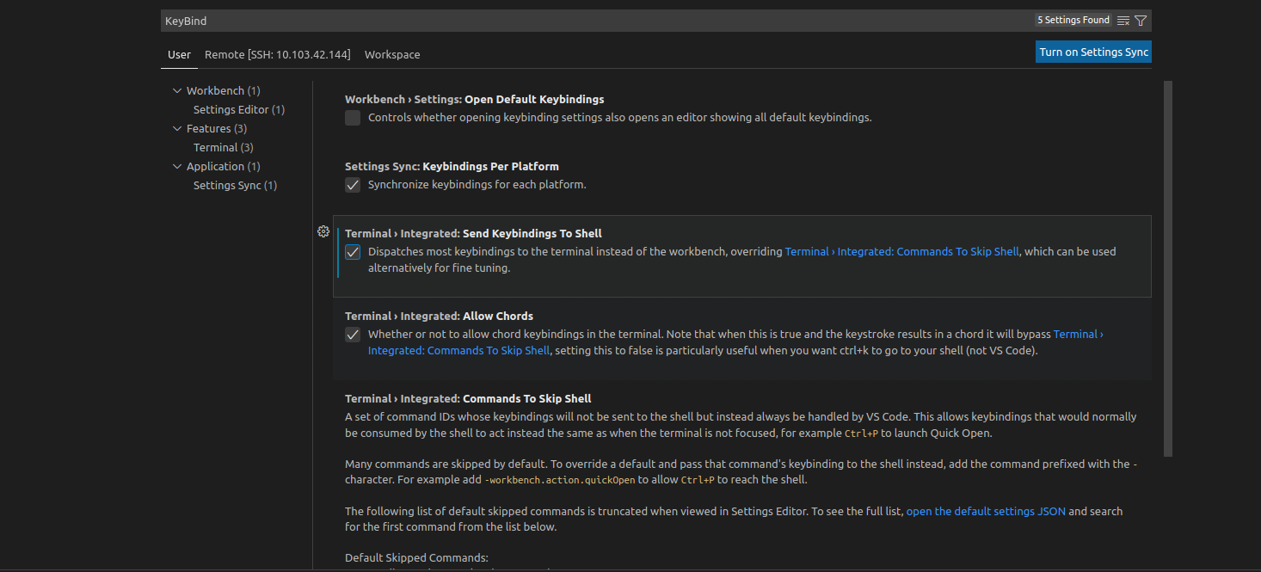Open the settings filter menu
The width and height of the screenshot is (1261, 572).
tap(1141, 21)
